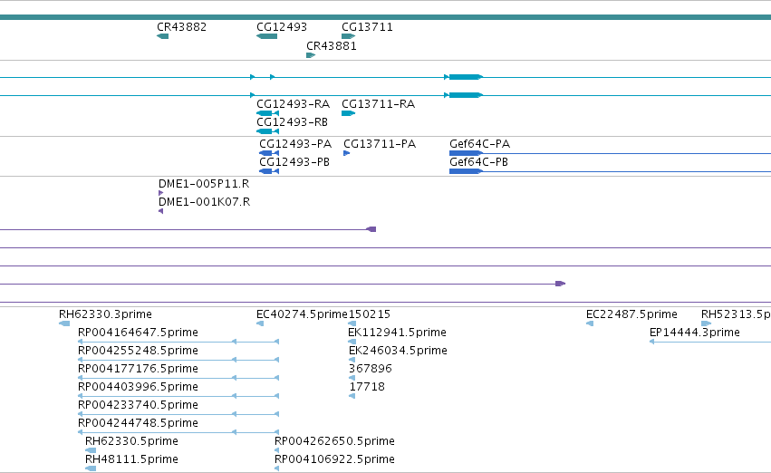
Task: Click the Gef64C-PA protein block
Action: (x=466, y=153)
